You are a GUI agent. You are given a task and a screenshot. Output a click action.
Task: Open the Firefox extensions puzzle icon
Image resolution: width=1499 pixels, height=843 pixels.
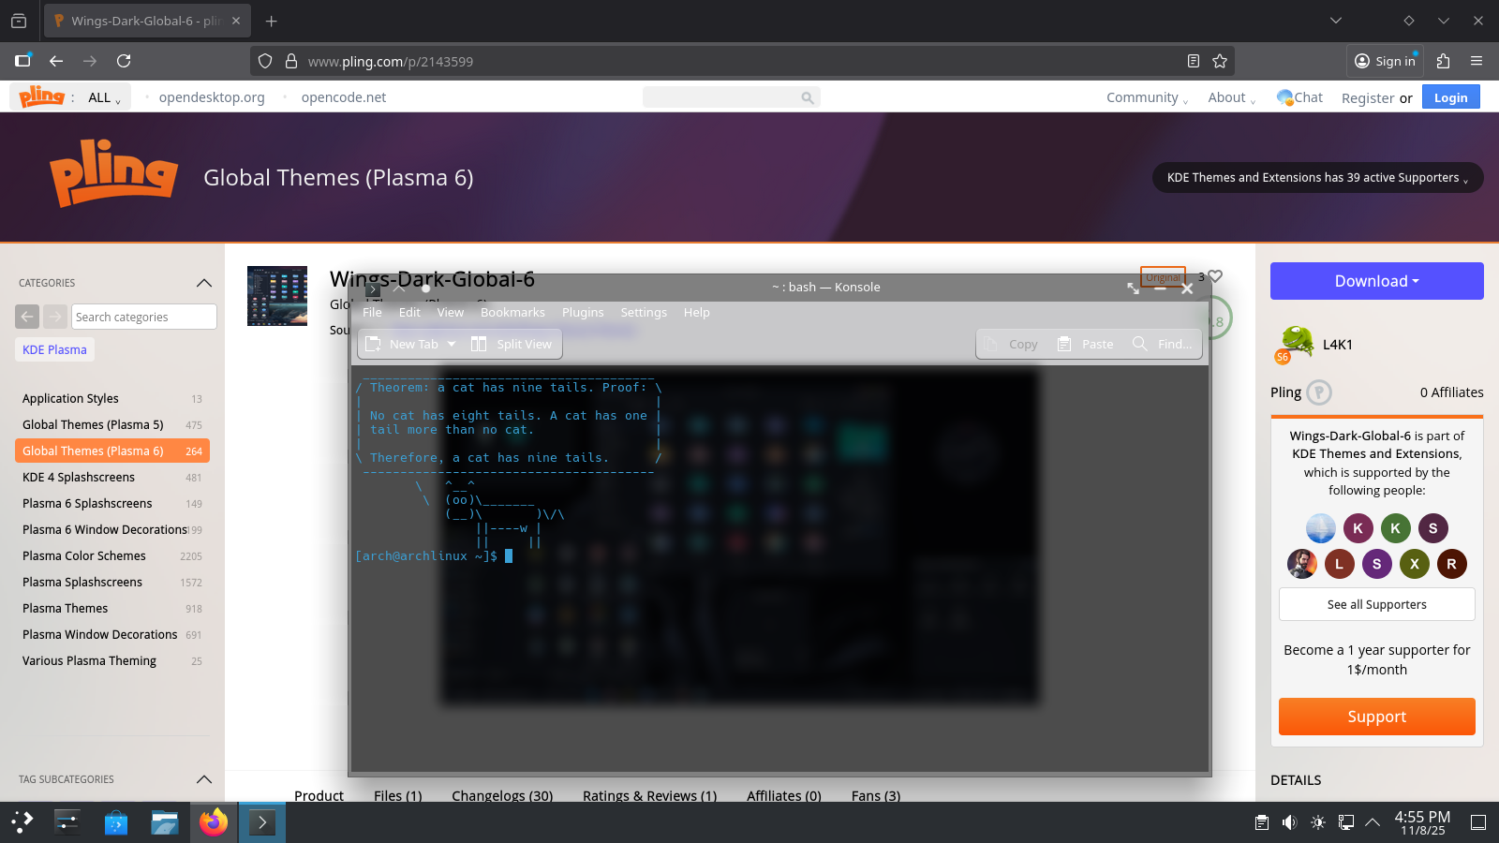pyautogui.click(x=1443, y=61)
